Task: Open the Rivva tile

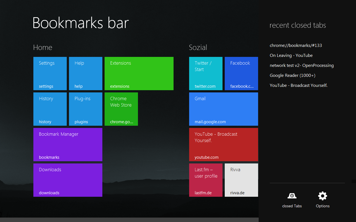Action: pos(241,180)
